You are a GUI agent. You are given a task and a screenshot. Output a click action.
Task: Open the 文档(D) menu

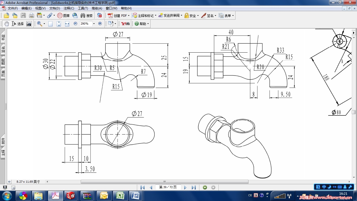pyautogui.click(x=55, y=8)
